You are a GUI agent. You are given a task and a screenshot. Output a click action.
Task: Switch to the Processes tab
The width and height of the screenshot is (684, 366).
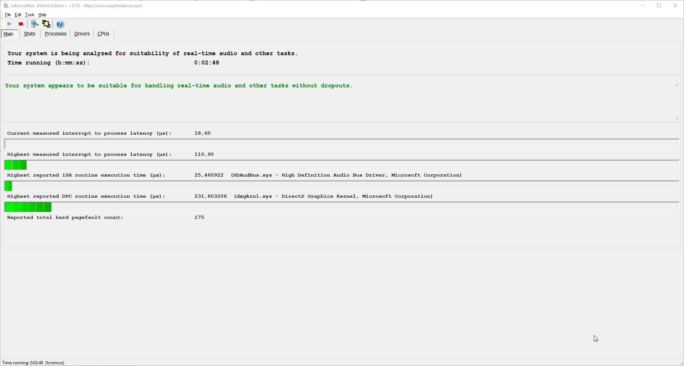point(56,34)
